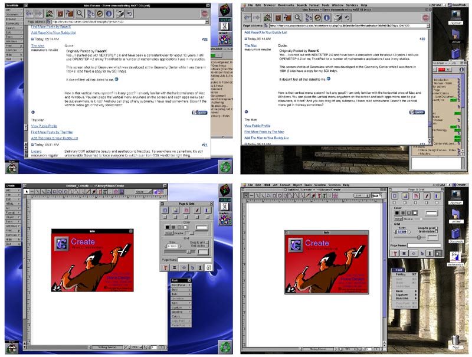The width and height of the screenshot is (472, 357).
Task: Expand Kern submenu in bottom-left Font menu
Action: click(x=181, y=303)
